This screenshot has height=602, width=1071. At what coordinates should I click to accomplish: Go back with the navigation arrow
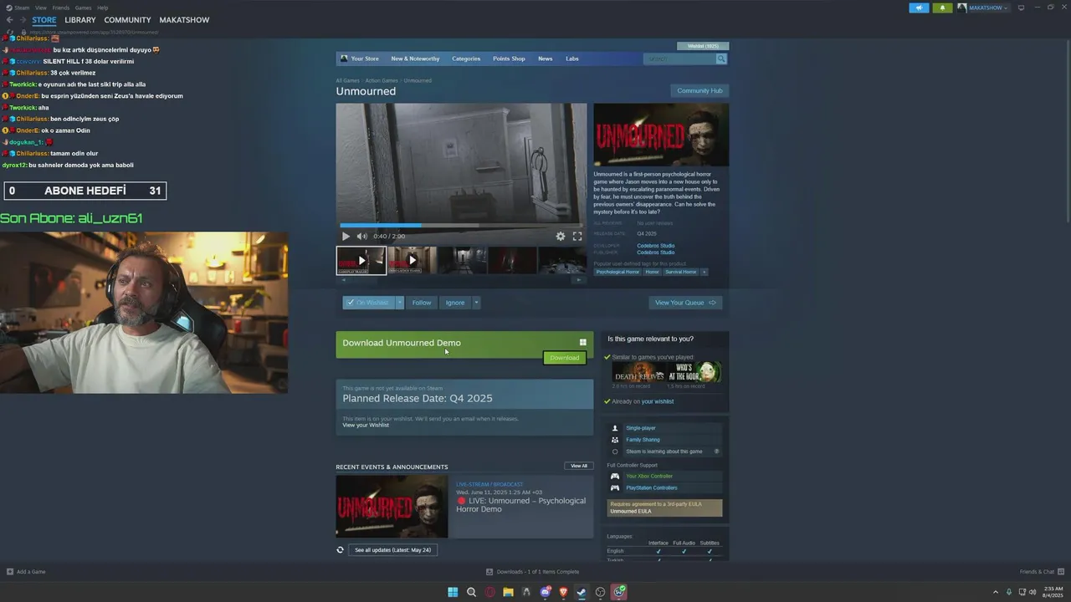9,20
